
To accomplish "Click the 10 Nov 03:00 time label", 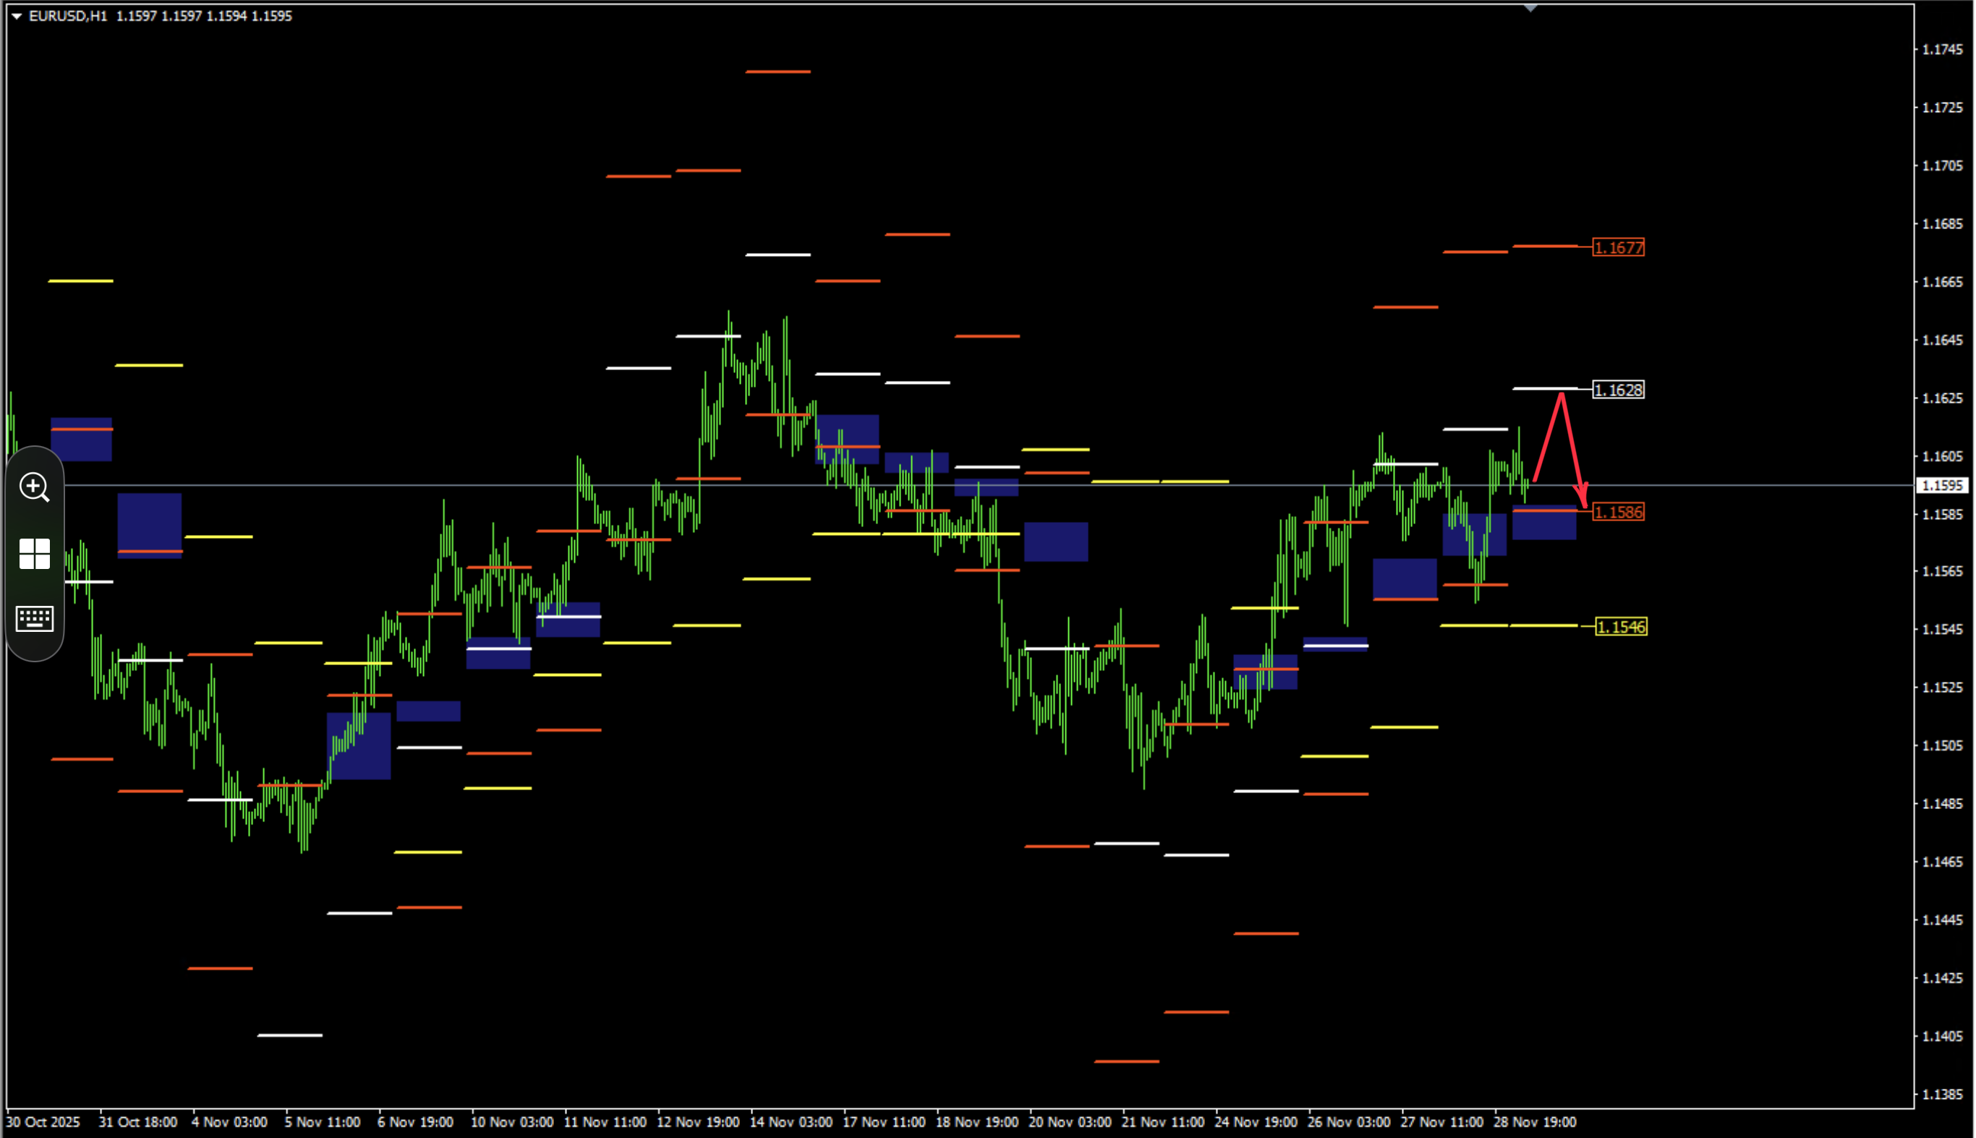I will tap(512, 1121).
